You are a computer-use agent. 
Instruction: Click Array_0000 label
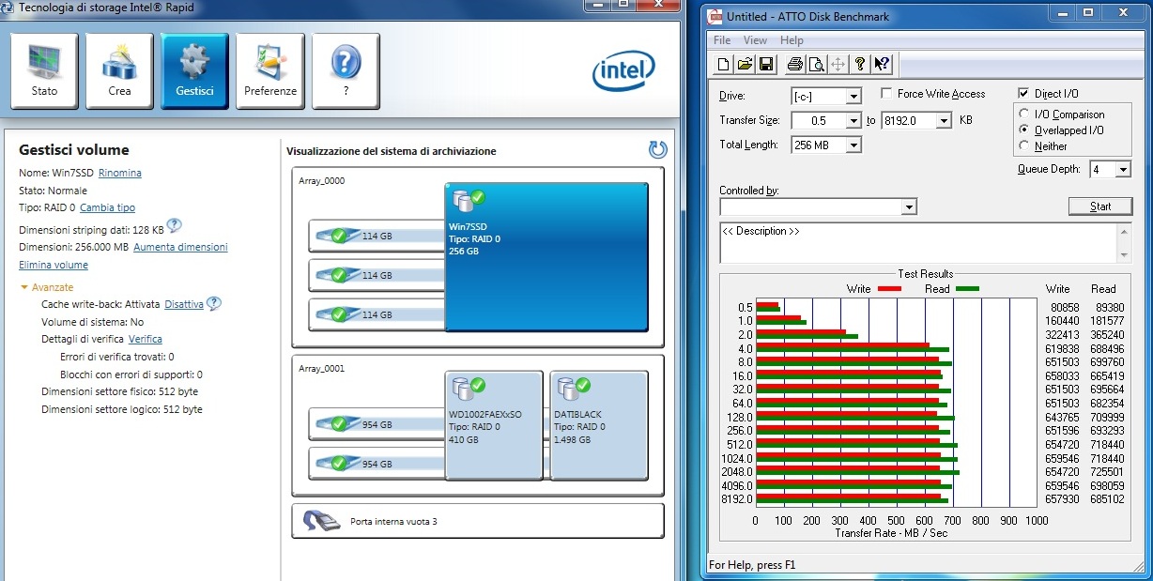(x=322, y=180)
